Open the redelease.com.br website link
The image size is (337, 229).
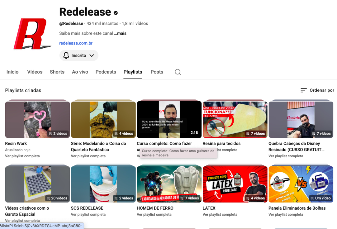pos(76,43)
